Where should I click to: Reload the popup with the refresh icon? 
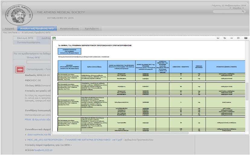pyautogui.click(x=225, y=38)
